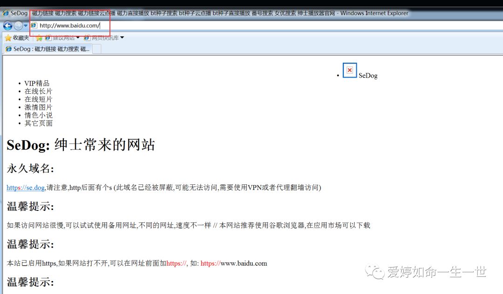This screenshot has width=503, height=294.
Task: Click the IE icon in the title bar
Action: 6,13
